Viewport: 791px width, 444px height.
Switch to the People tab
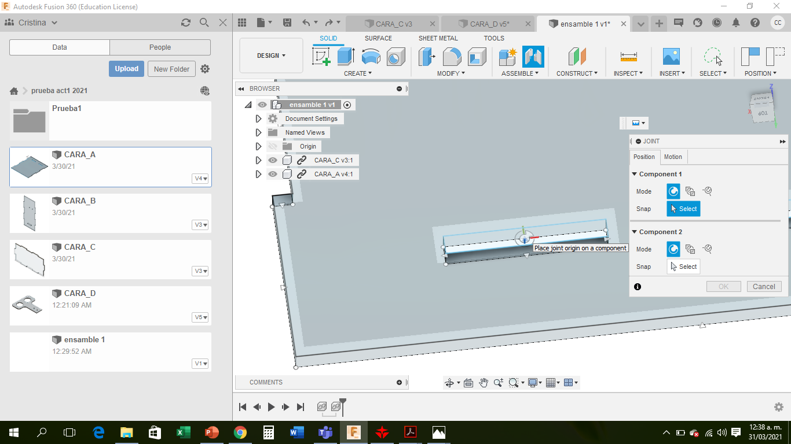click(x=160, y=47)
